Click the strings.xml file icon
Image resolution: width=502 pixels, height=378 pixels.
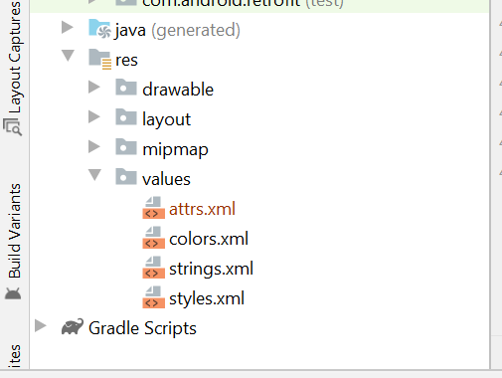point(153,268)
